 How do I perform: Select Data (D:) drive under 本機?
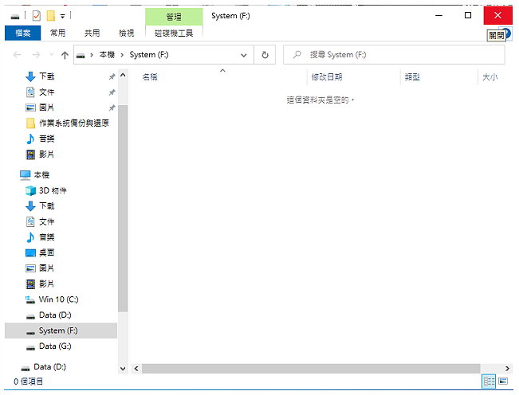(x=55, y=315)
